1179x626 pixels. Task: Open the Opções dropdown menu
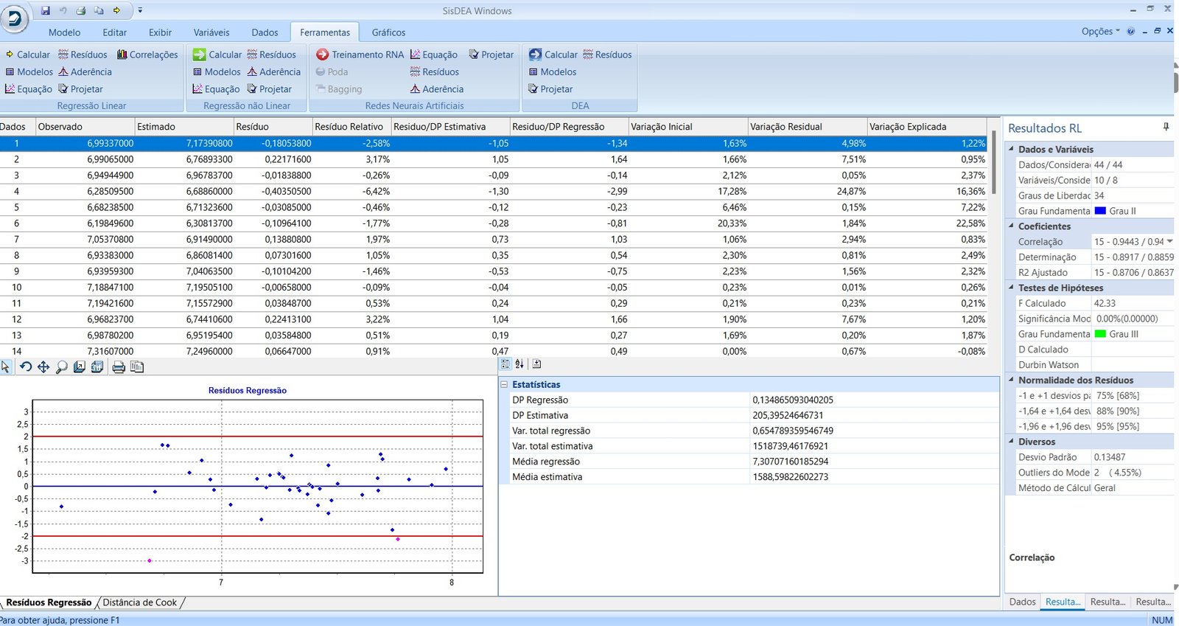[1100, 31]
